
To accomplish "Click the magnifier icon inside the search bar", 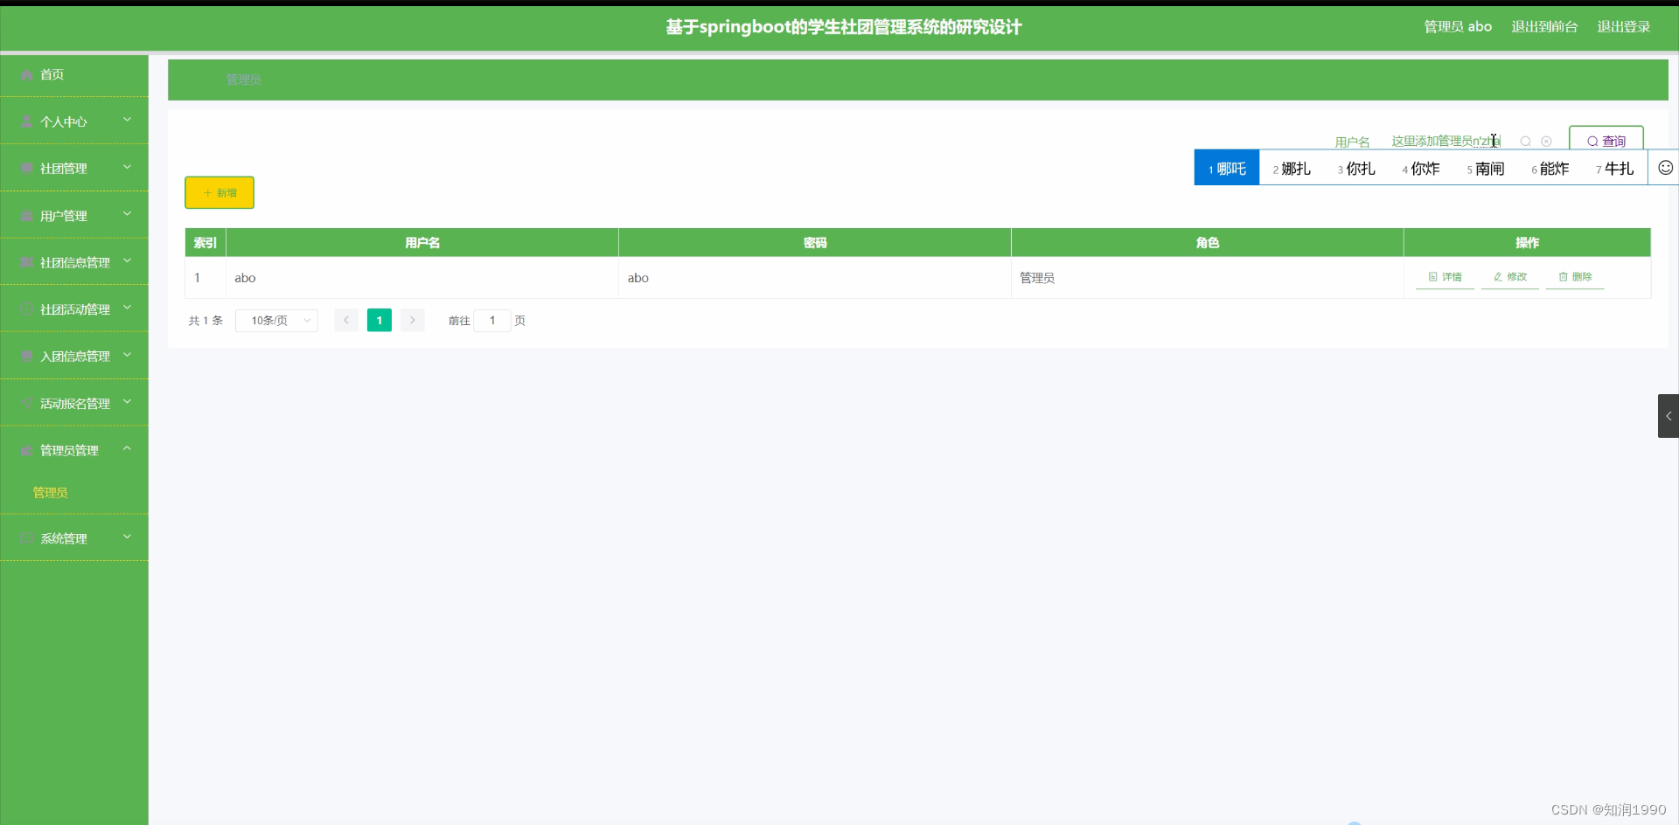I will point(1525,141).
